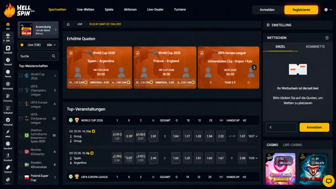
Task: Click the top Anmelden button
Action: tap(267, 10)
